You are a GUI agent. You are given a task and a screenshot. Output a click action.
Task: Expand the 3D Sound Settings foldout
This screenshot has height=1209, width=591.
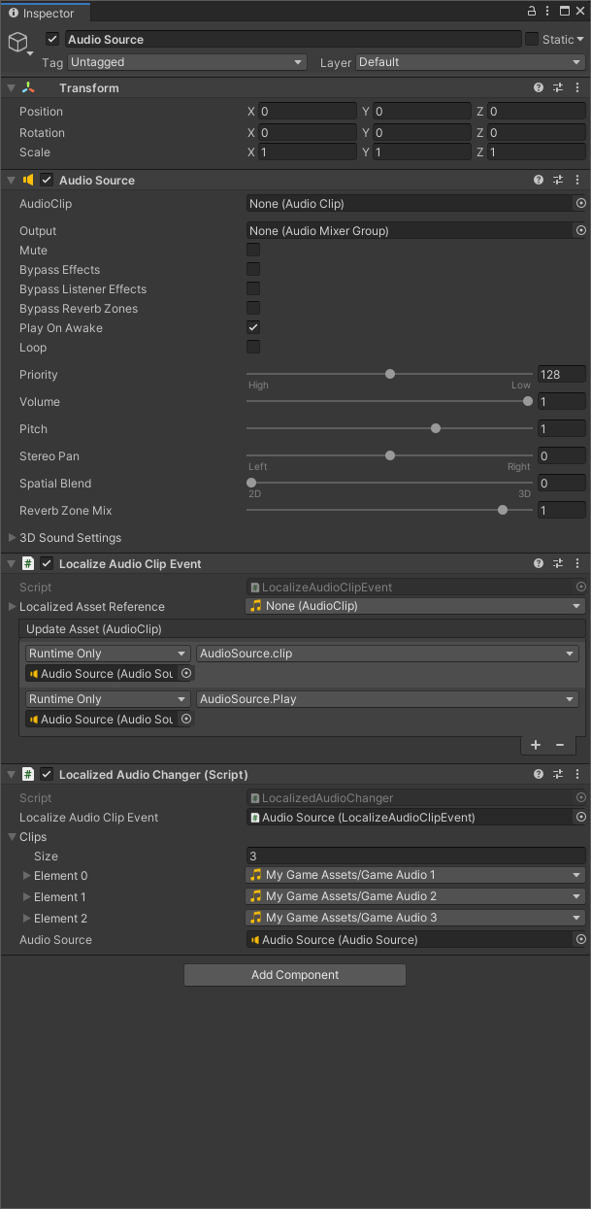[x=12, y=538]
